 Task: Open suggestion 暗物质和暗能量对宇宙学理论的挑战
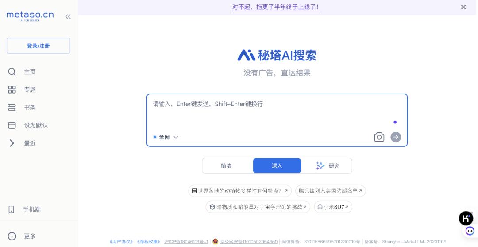coord(258,207)
